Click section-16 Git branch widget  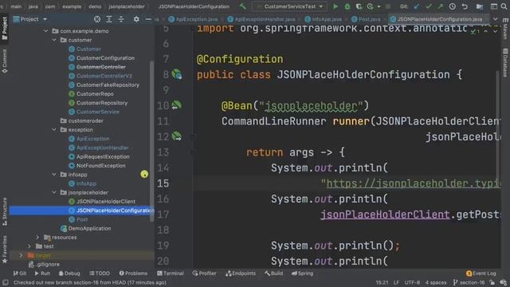(x=469, y=282)
